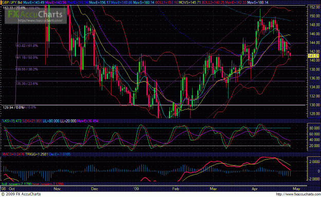Click the '© 2009 FX AccuCharts' copyright text
The width and height of the screenshot is (321, 197).
pos(21,194)
